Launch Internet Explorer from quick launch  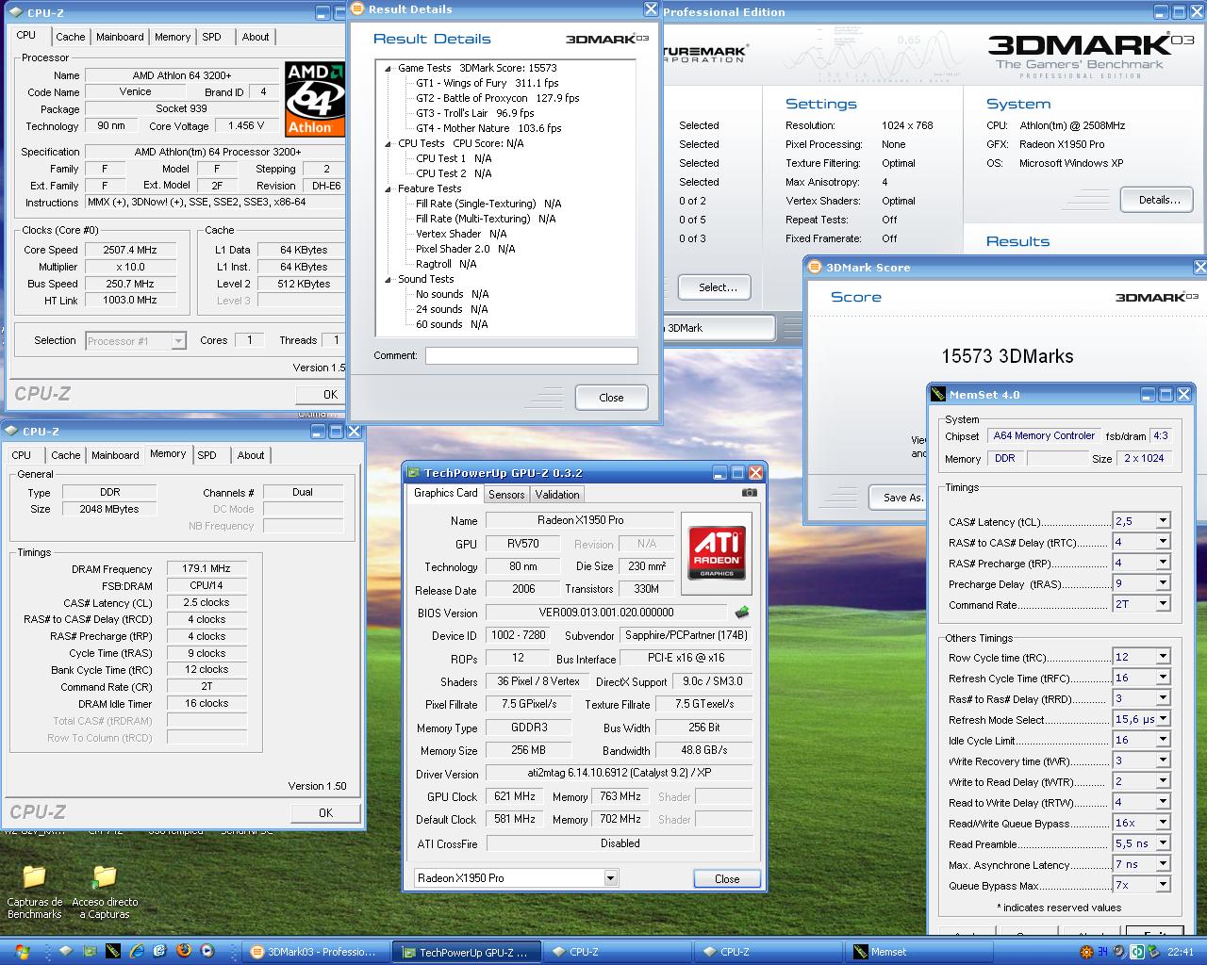(138, 952)
